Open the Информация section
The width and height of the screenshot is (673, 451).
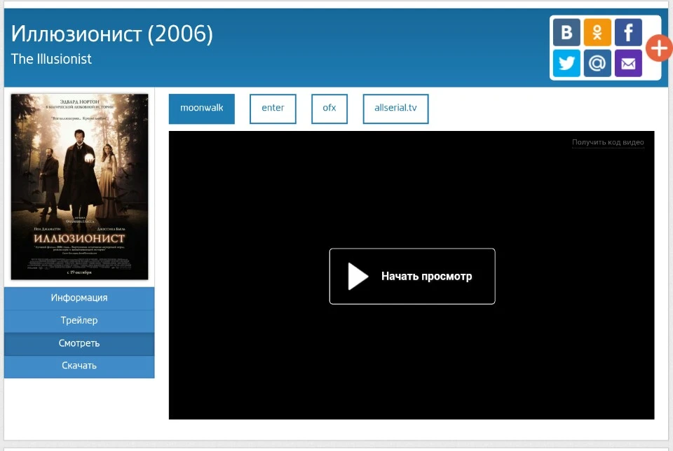(79, 298)
